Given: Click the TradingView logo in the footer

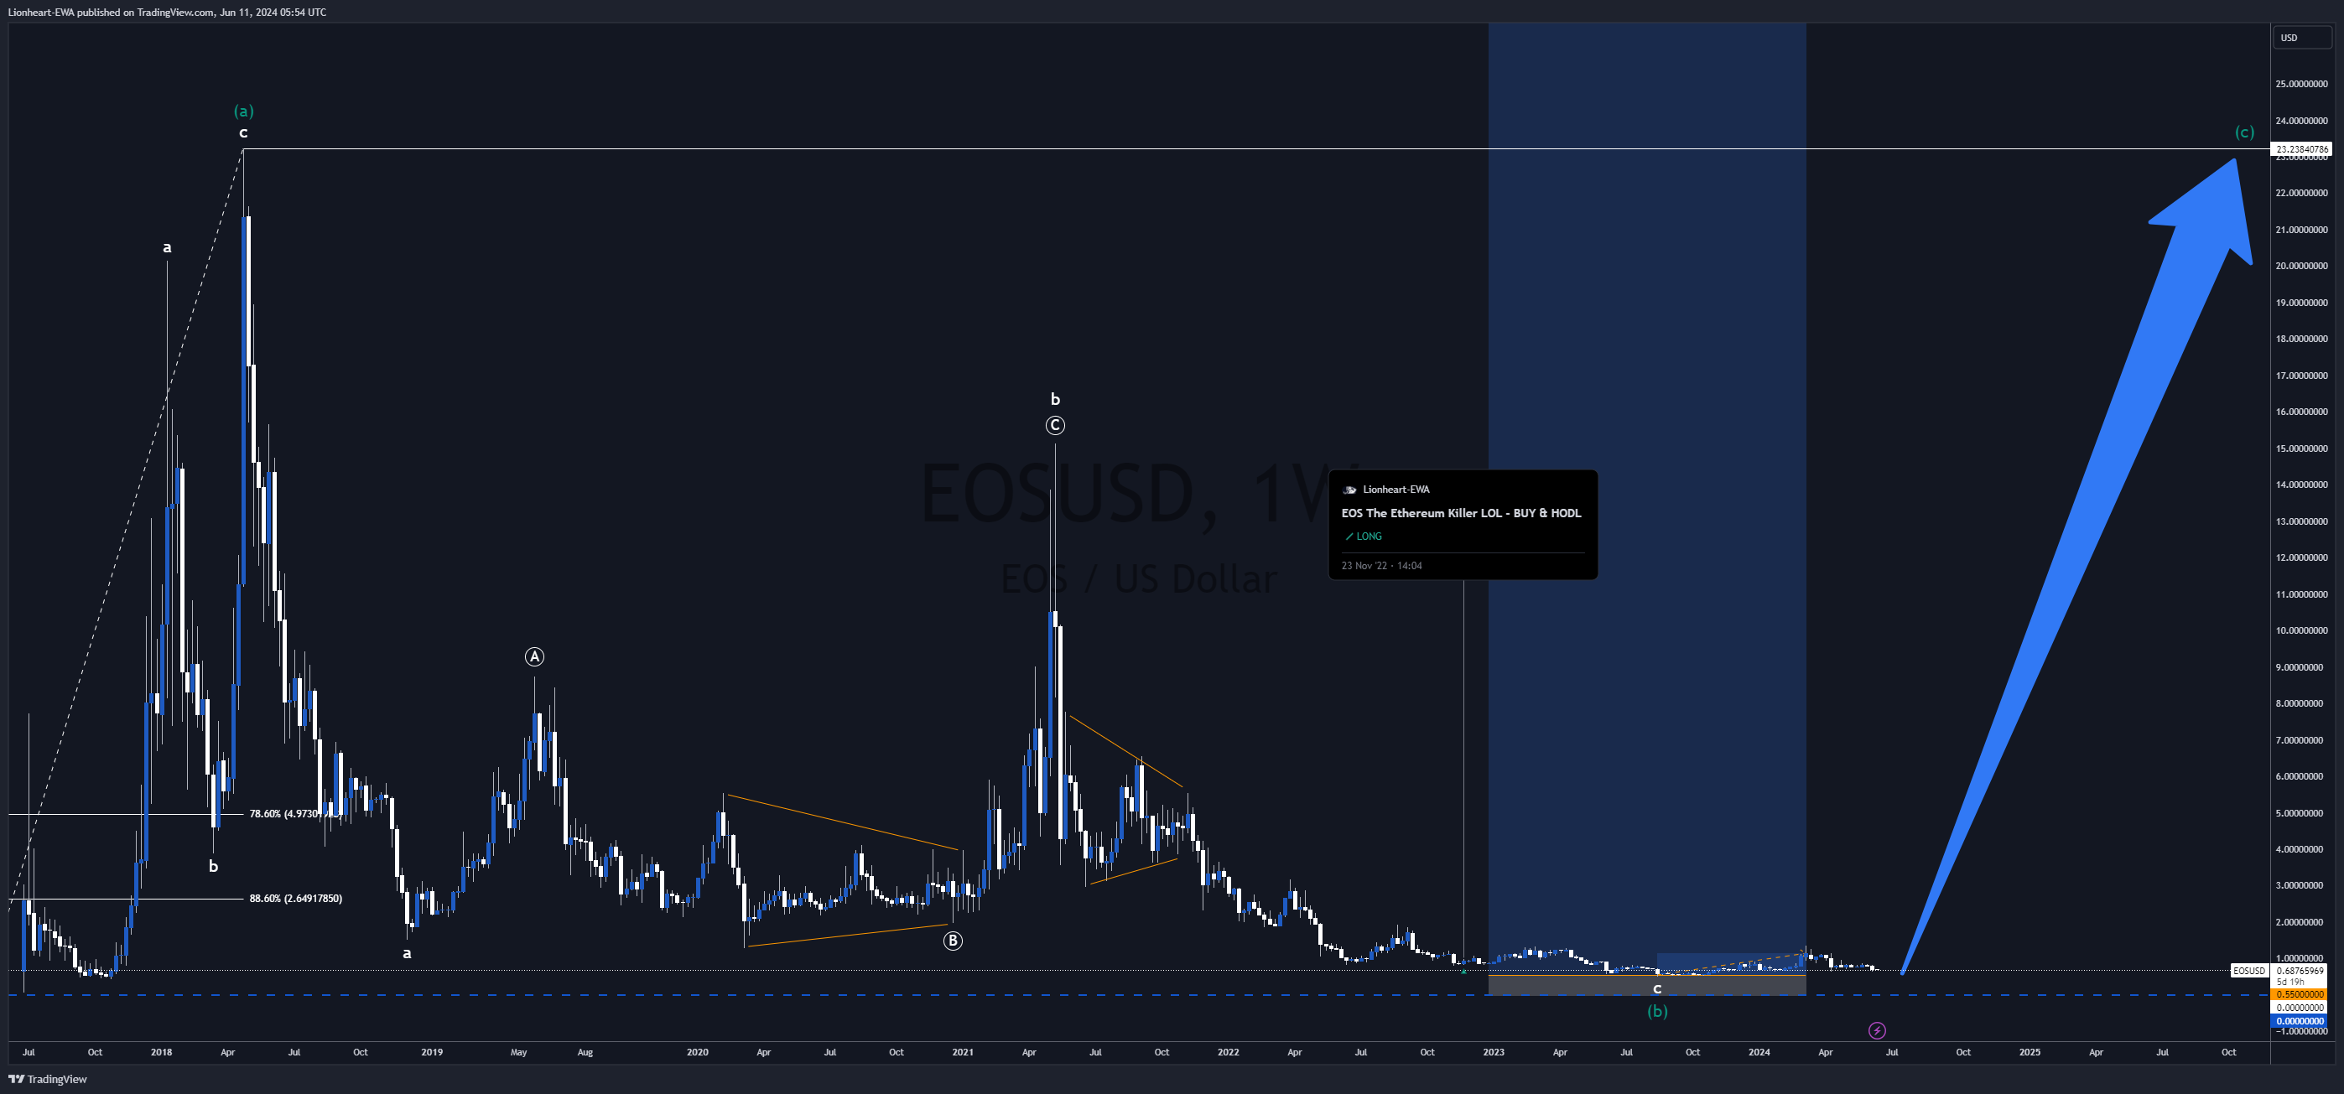Looking at the screenshot, I should [x=47, y=1080].
